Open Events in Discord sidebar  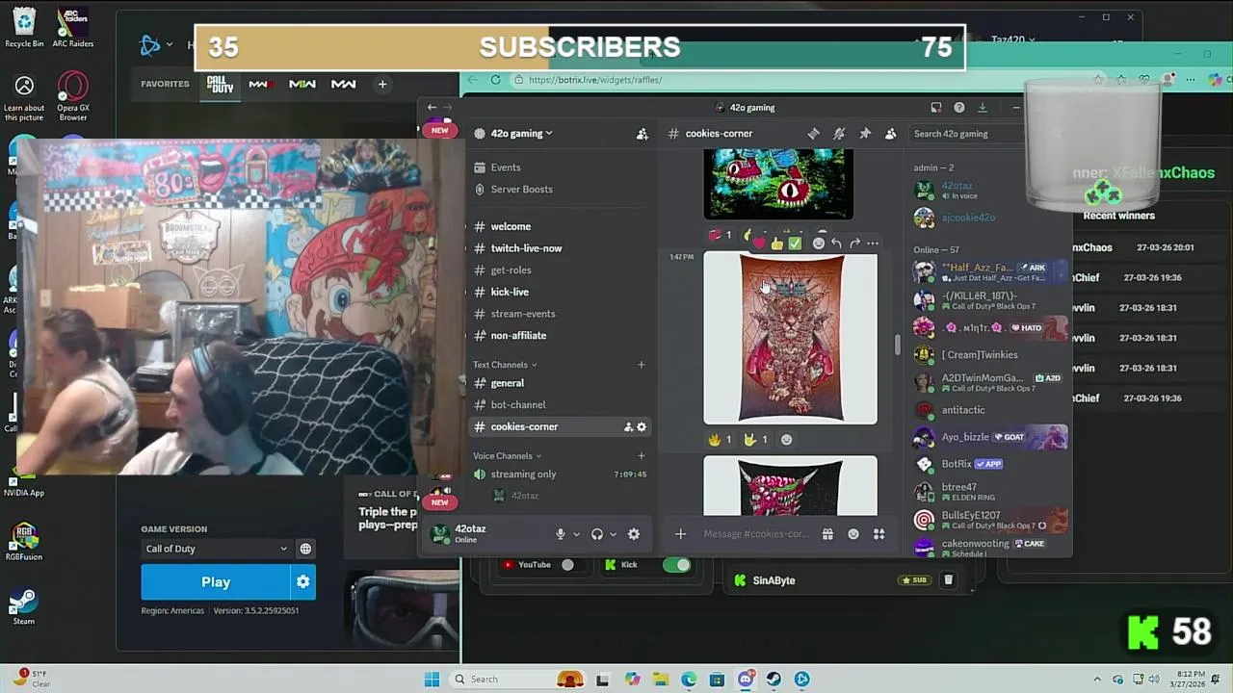(x=505, y=167)
